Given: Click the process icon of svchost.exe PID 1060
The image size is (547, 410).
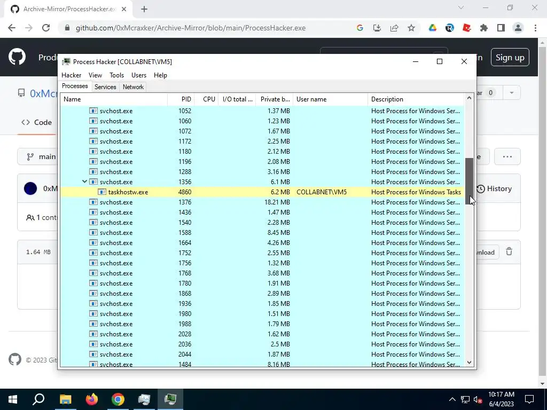Looking at the screenshot, I should [x=93, y=121].
